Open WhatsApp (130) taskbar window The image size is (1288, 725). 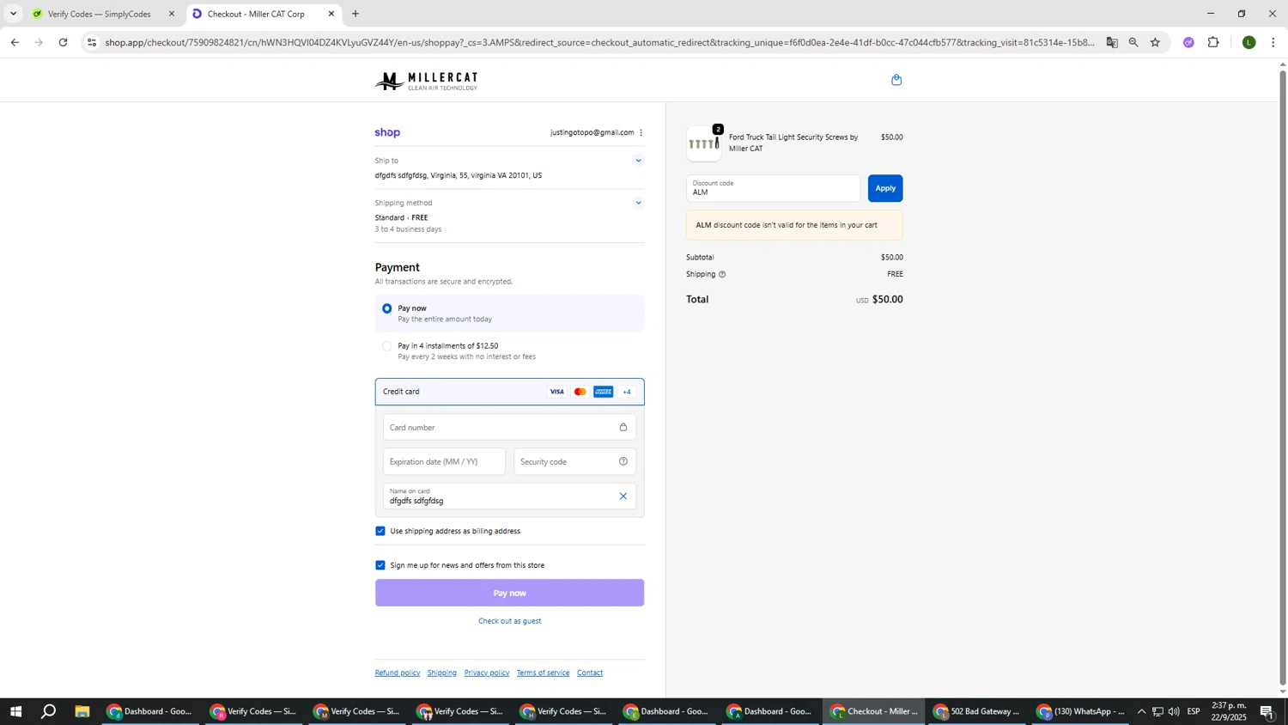click(1080, 711)
